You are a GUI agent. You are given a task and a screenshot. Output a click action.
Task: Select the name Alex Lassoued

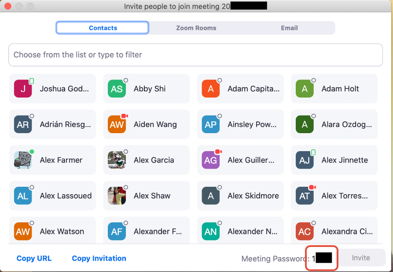pyautogui.click(x=66, y=196)
